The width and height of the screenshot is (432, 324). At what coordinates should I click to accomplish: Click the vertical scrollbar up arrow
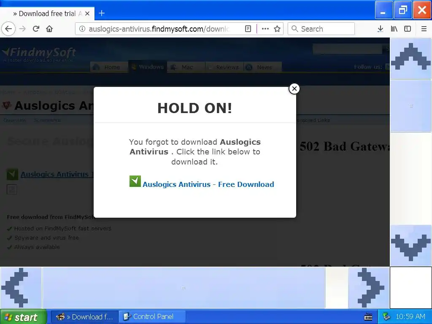coord(411,58)
